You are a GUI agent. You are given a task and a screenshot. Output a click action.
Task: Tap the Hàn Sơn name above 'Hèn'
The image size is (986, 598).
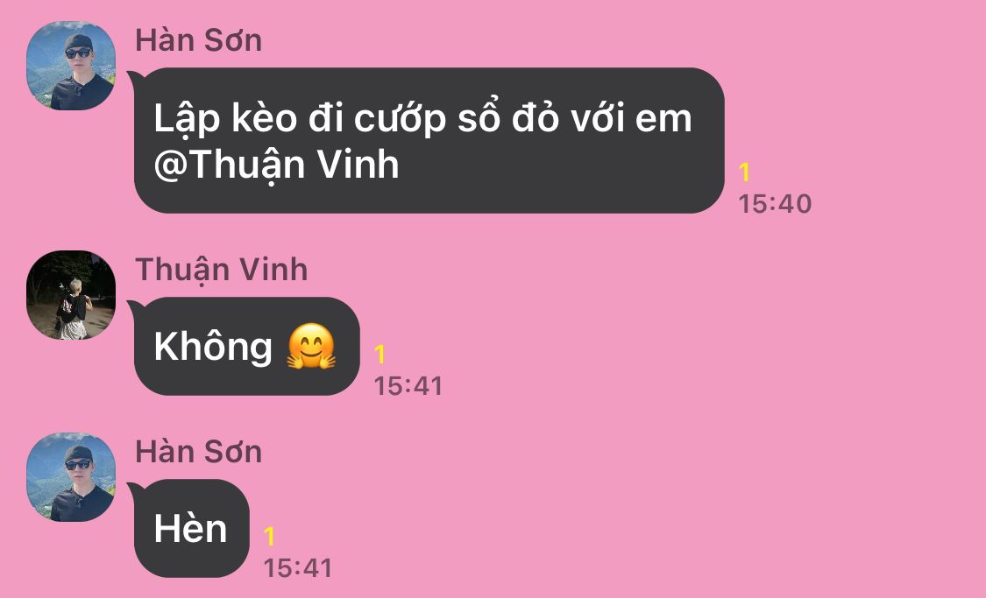pyautogui.click(x=199, y=453)
